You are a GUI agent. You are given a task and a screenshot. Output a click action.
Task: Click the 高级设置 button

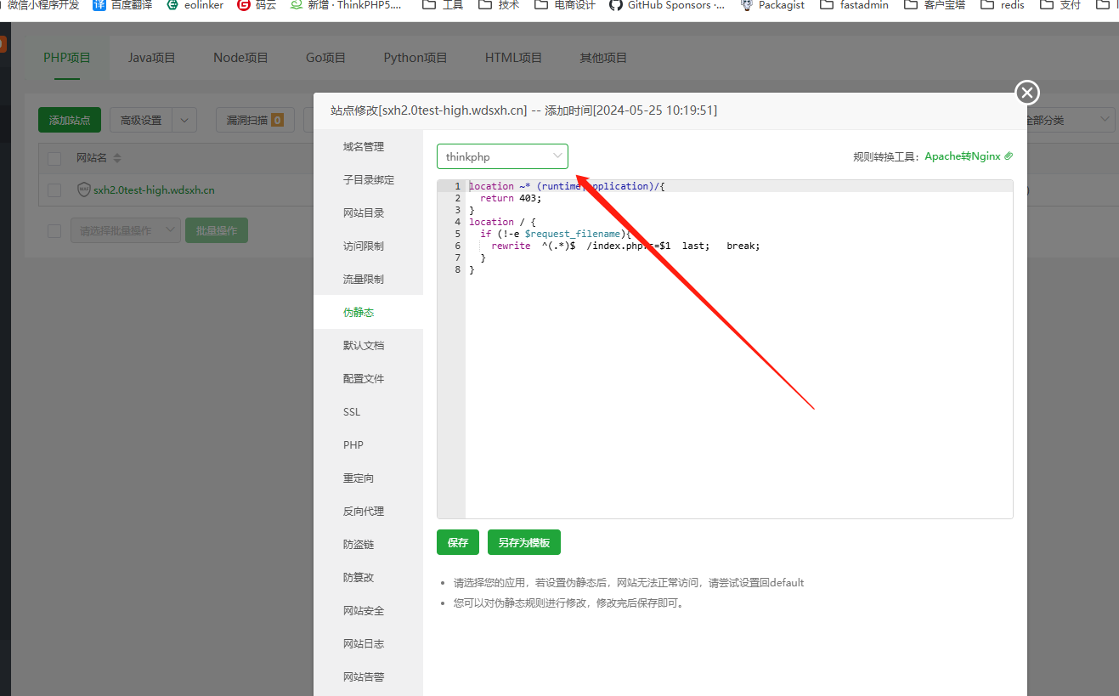141,120
